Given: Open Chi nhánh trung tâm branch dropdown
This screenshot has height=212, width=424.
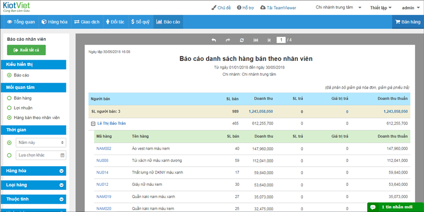Looking at the screenshot, I should [339, 8].
